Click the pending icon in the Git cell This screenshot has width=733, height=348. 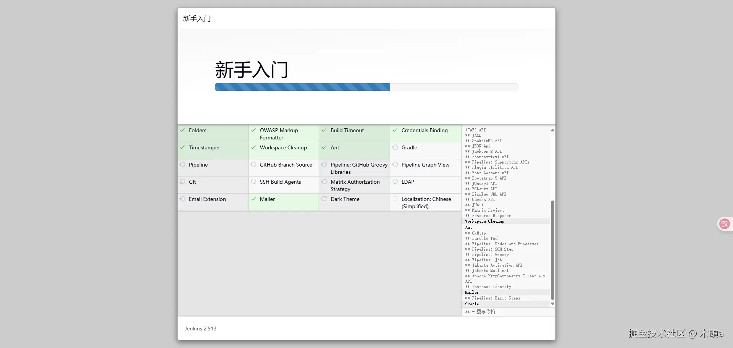click(x=182, y=182)
